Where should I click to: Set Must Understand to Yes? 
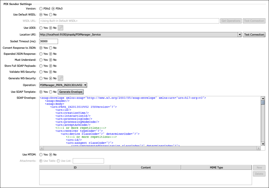pyautogui.click(x=41, y=60)
